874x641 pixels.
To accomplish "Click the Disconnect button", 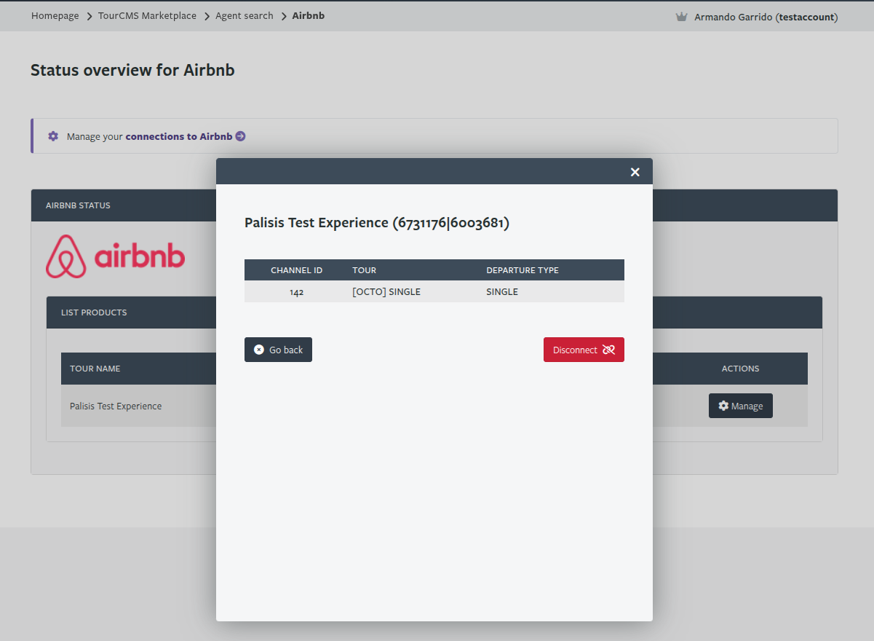I will [584, 350].
